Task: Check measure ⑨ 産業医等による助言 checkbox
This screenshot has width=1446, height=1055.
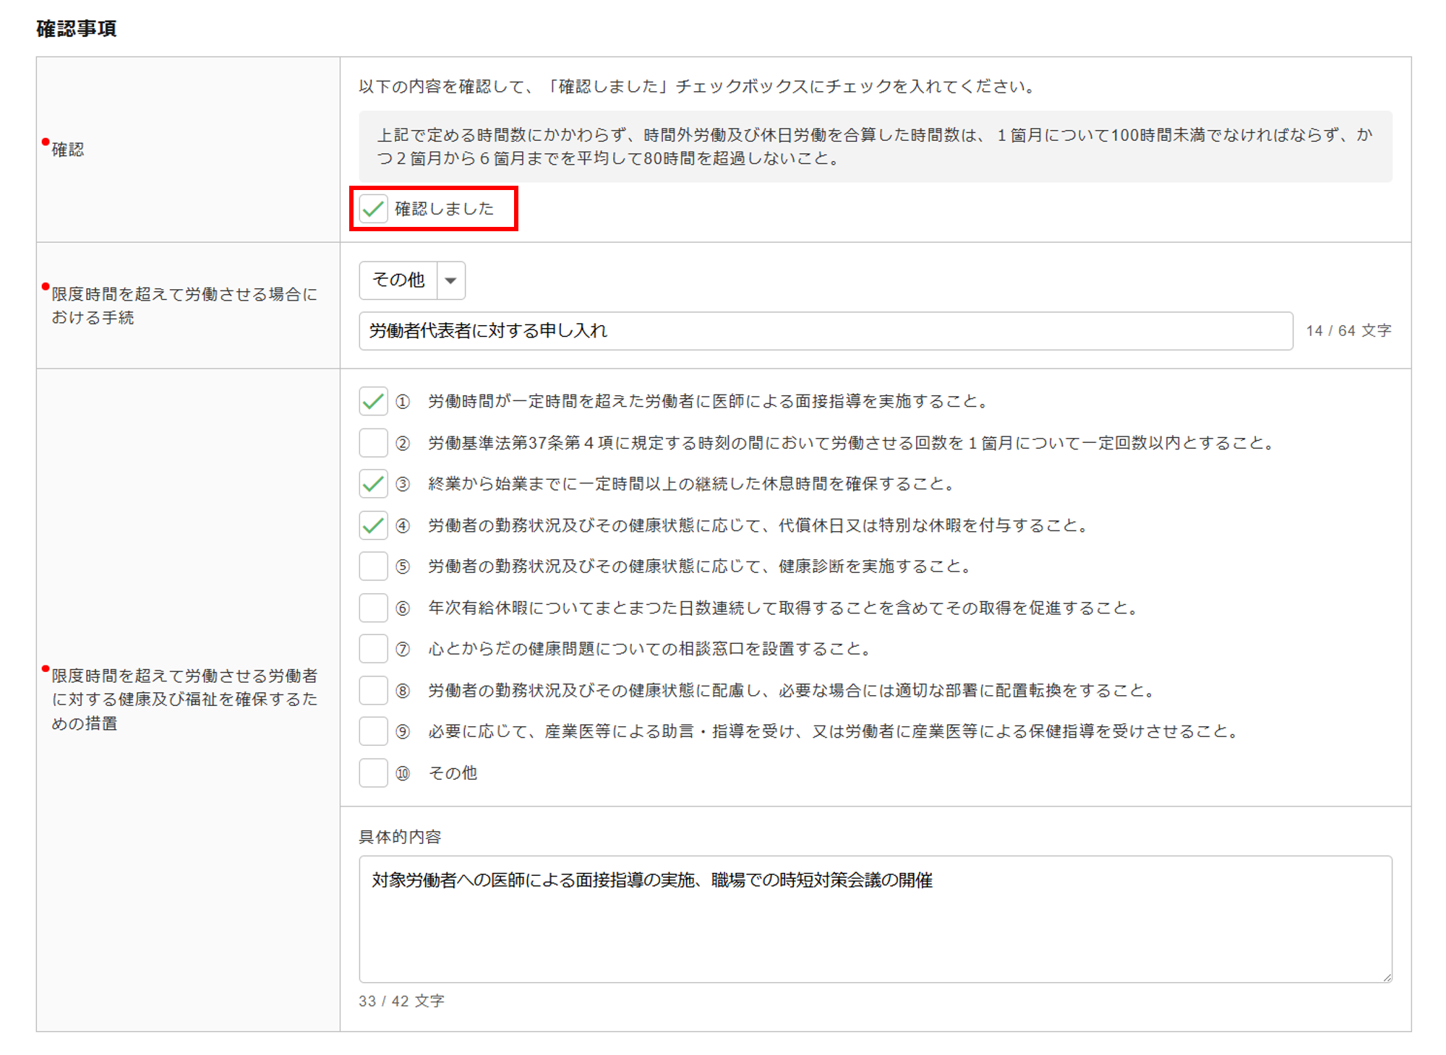Action: coord(373,731)
